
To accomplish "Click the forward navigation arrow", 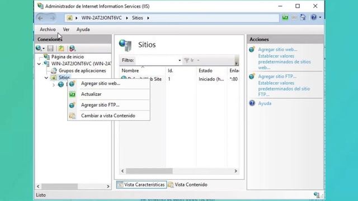I will 52,18.
